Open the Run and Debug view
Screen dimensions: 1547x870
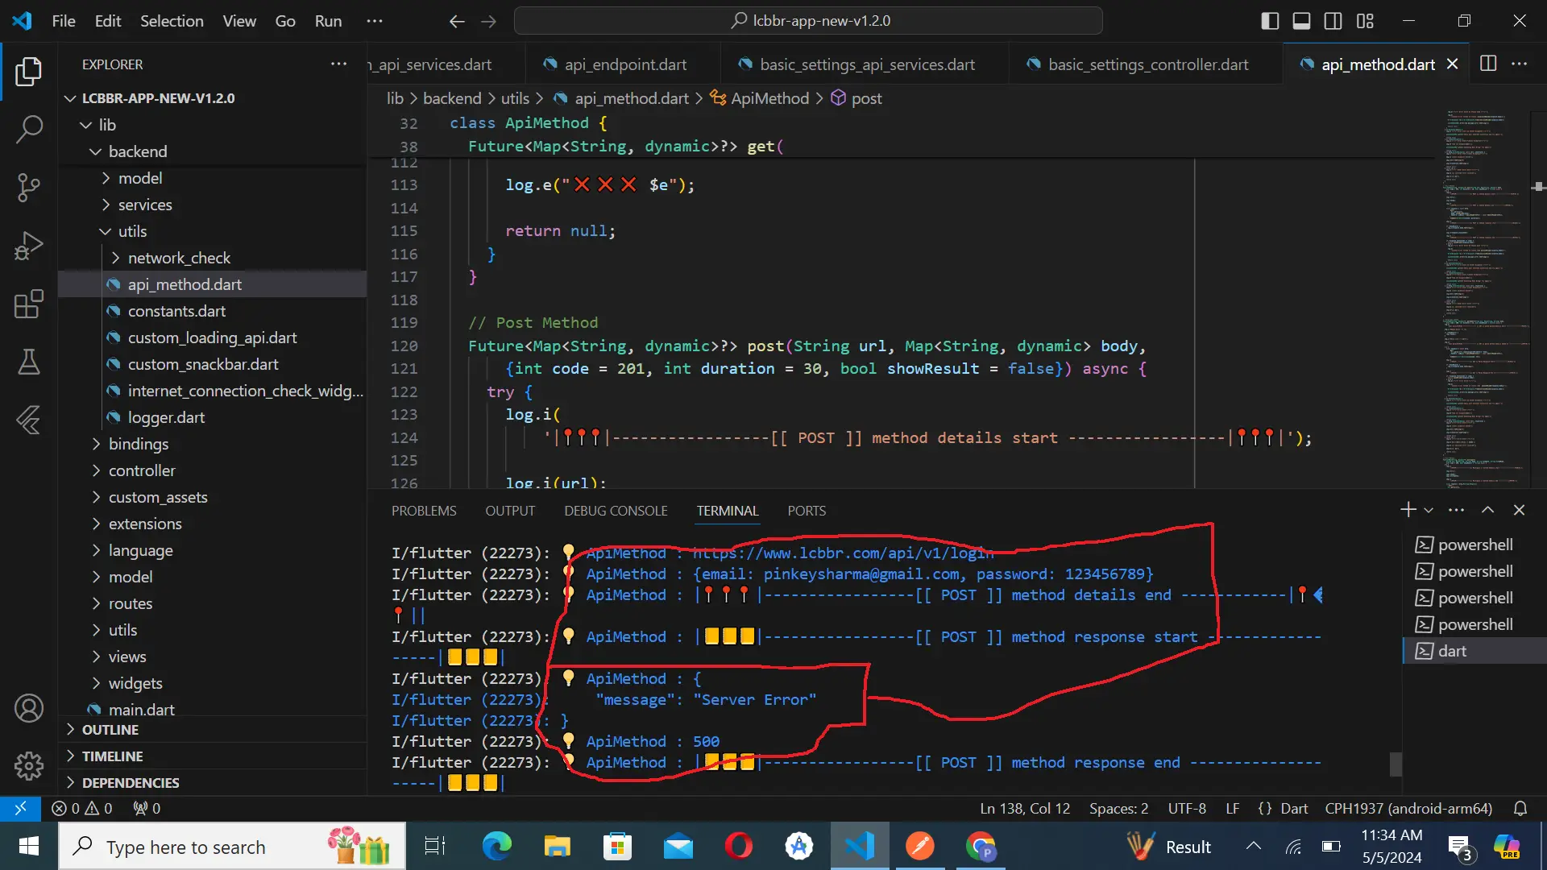click(29, 246)
